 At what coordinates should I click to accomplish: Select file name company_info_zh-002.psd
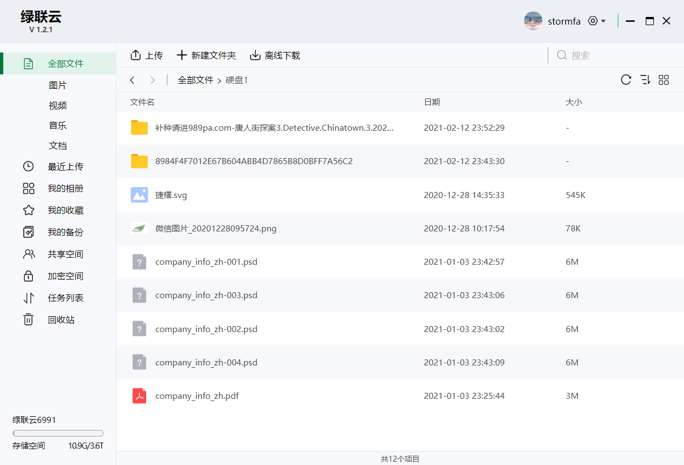pyautogui.click(x=206, y=329)
